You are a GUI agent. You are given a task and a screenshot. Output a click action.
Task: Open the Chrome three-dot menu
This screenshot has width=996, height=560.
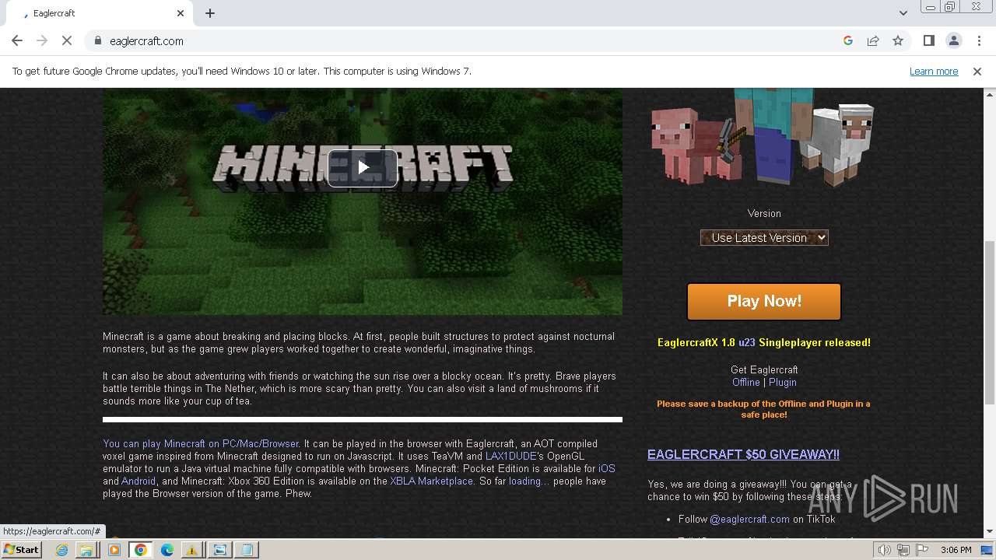pyautogui.click(x=977, y=40)
